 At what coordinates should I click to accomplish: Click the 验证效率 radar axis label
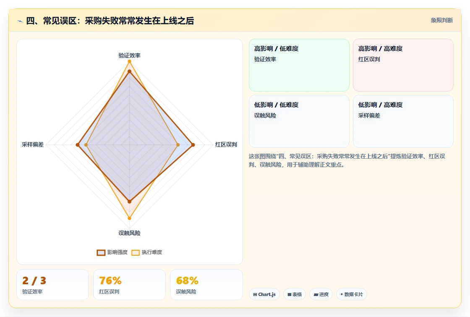tap(129, 55)
